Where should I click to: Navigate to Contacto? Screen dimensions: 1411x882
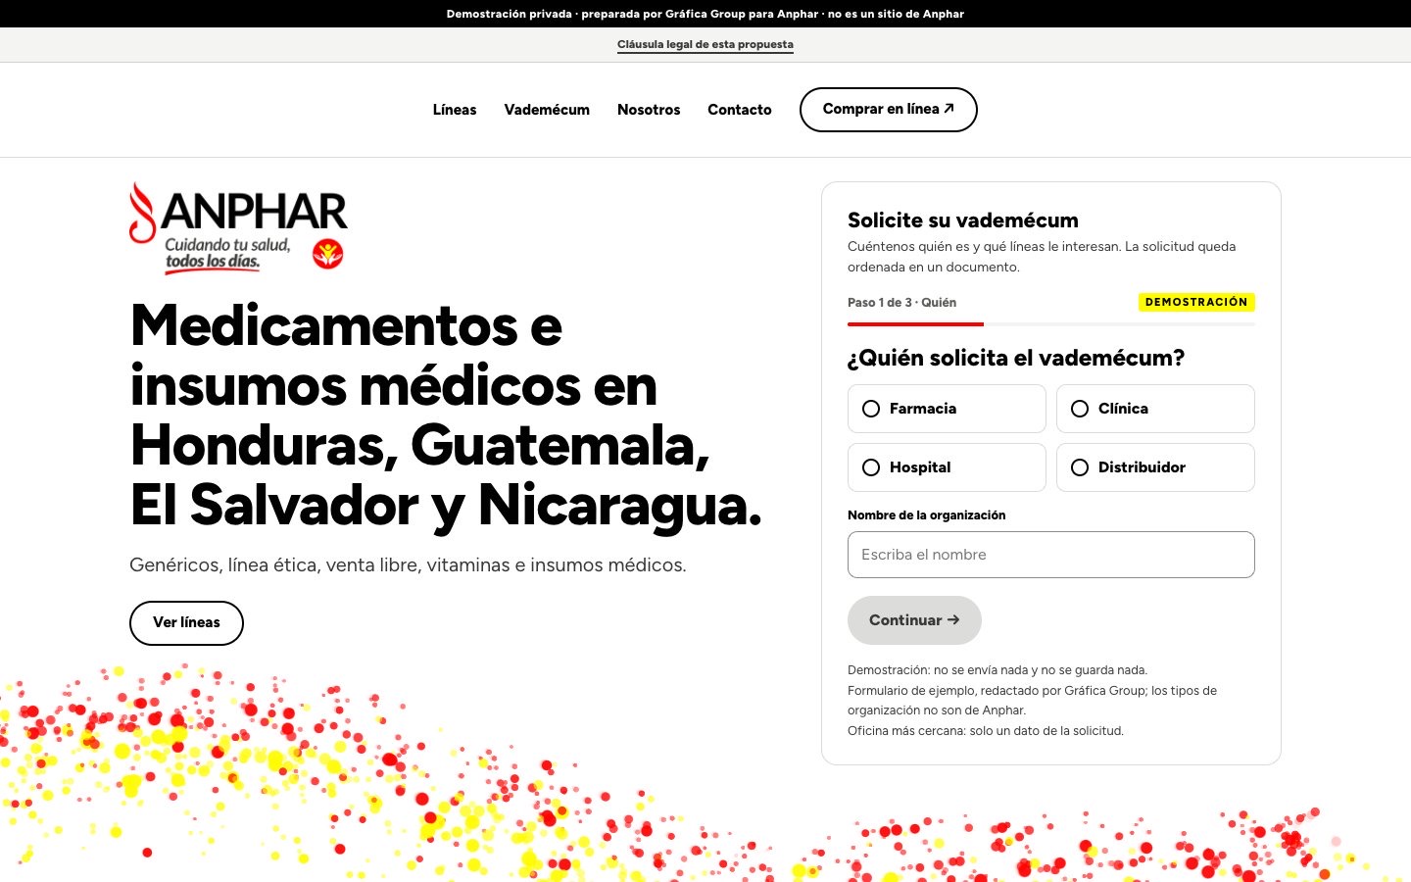(x=740, y=110)
